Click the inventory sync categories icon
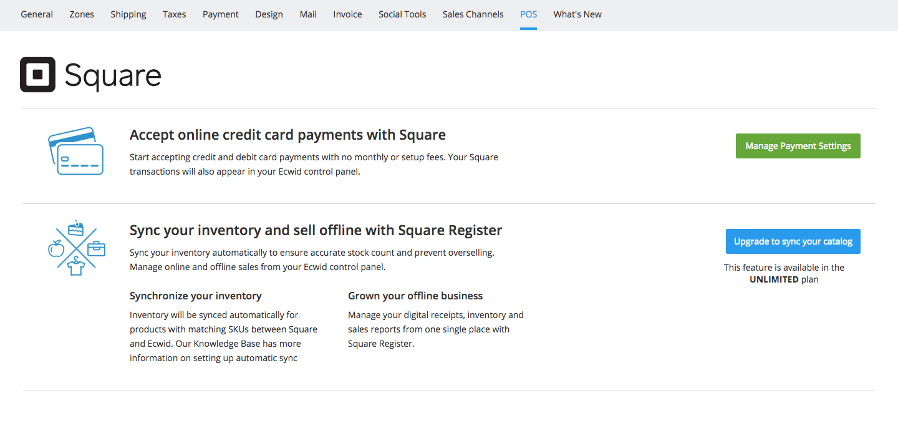 point(76,248)
